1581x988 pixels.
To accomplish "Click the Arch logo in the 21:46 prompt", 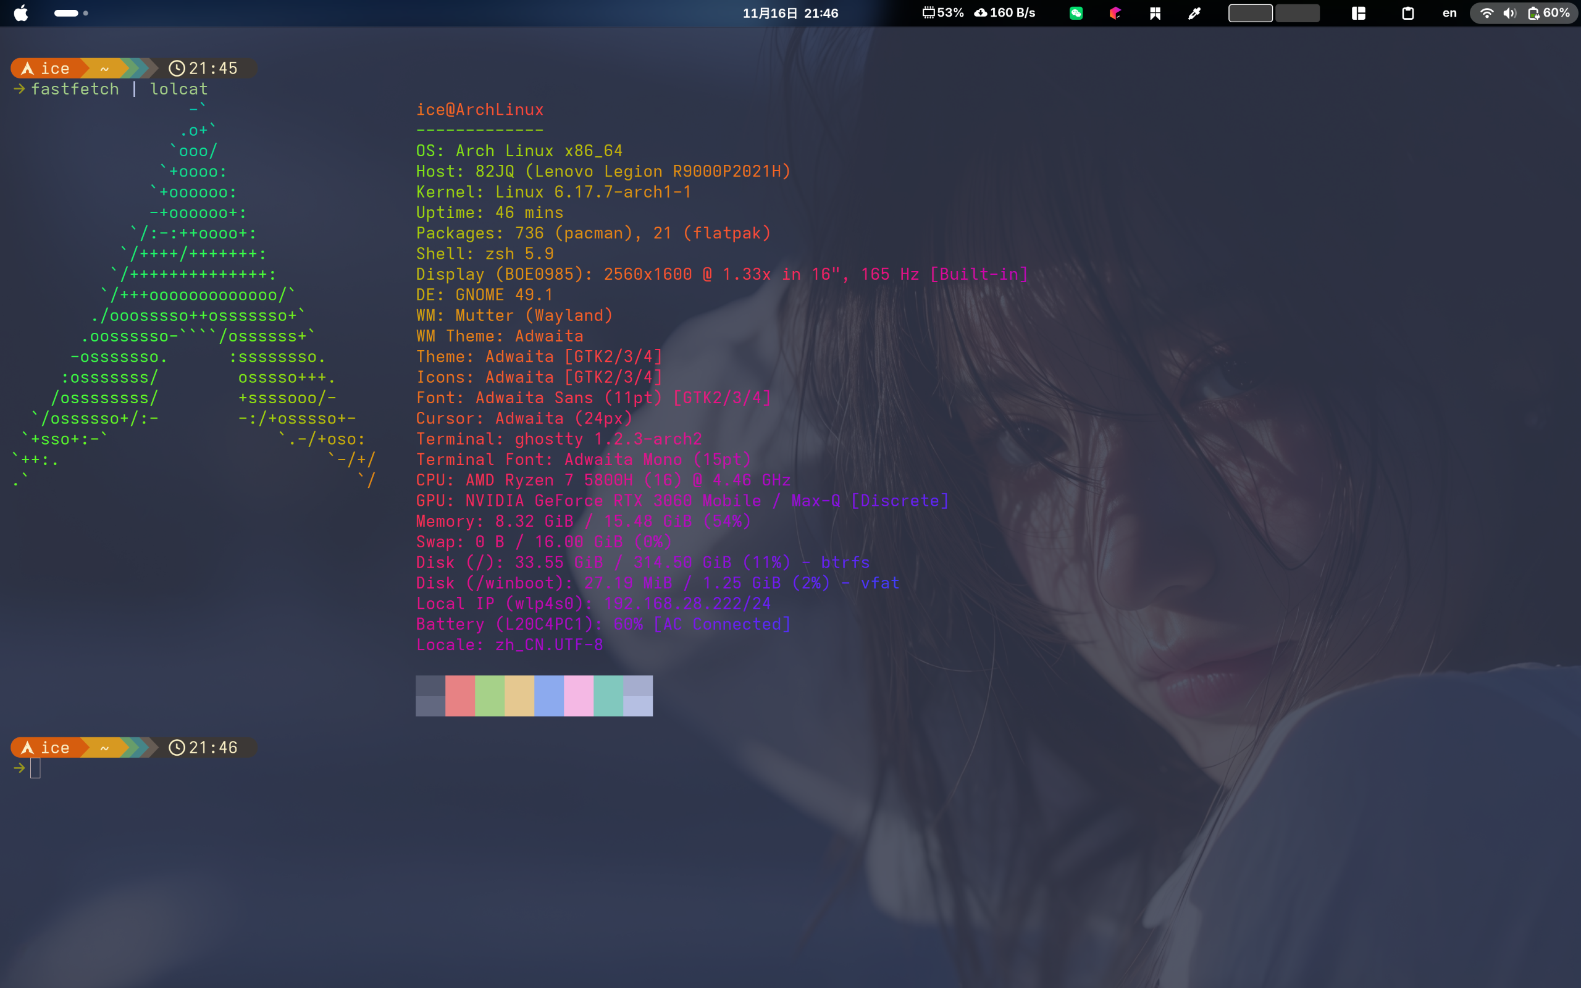I will (x=27, y=748).
